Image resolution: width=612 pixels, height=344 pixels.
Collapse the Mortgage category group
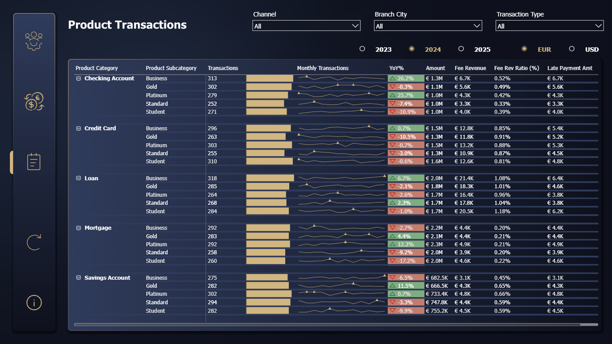tap(79, 228)
